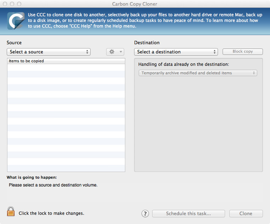
Task: Click 'Click the lock to make changes' text
Action: pyautogui.click(x=51, y=213)
